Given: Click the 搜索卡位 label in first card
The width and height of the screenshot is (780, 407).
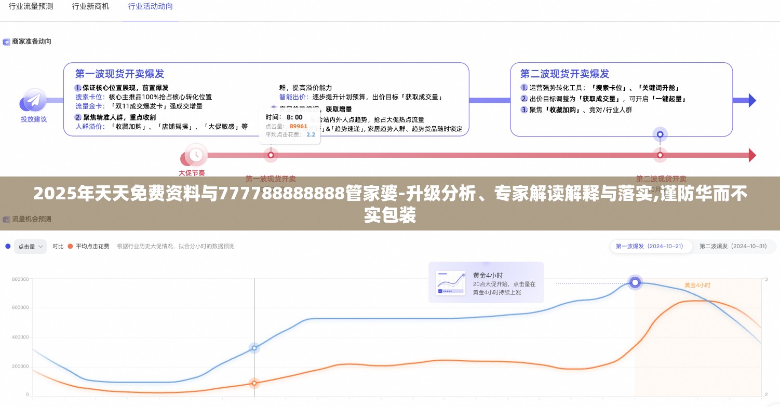Looking at the screenshot, I should (89, 97).
